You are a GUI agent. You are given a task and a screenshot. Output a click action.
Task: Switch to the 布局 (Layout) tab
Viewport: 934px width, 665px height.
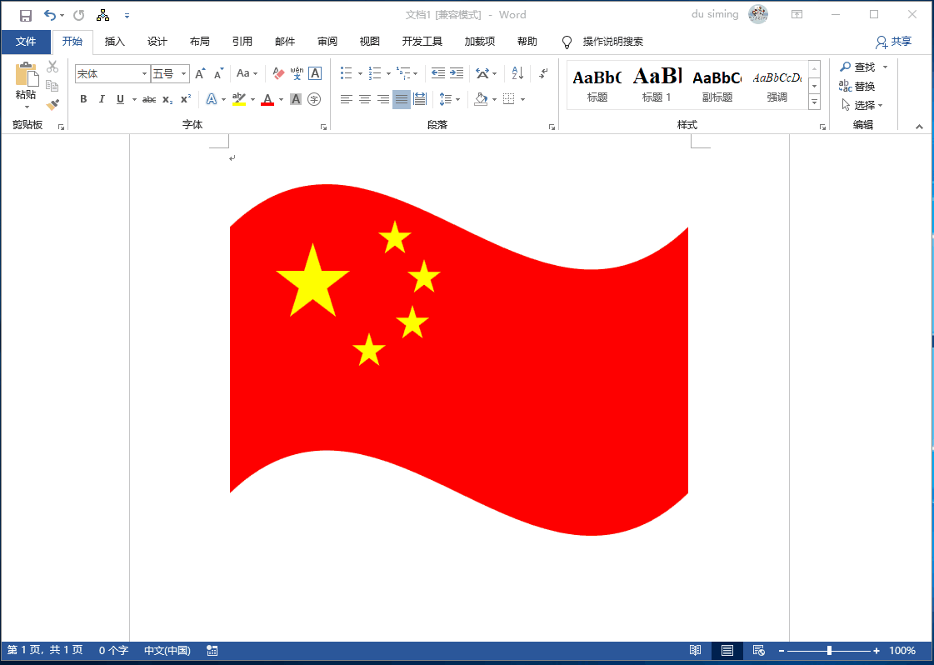[199, 42]
